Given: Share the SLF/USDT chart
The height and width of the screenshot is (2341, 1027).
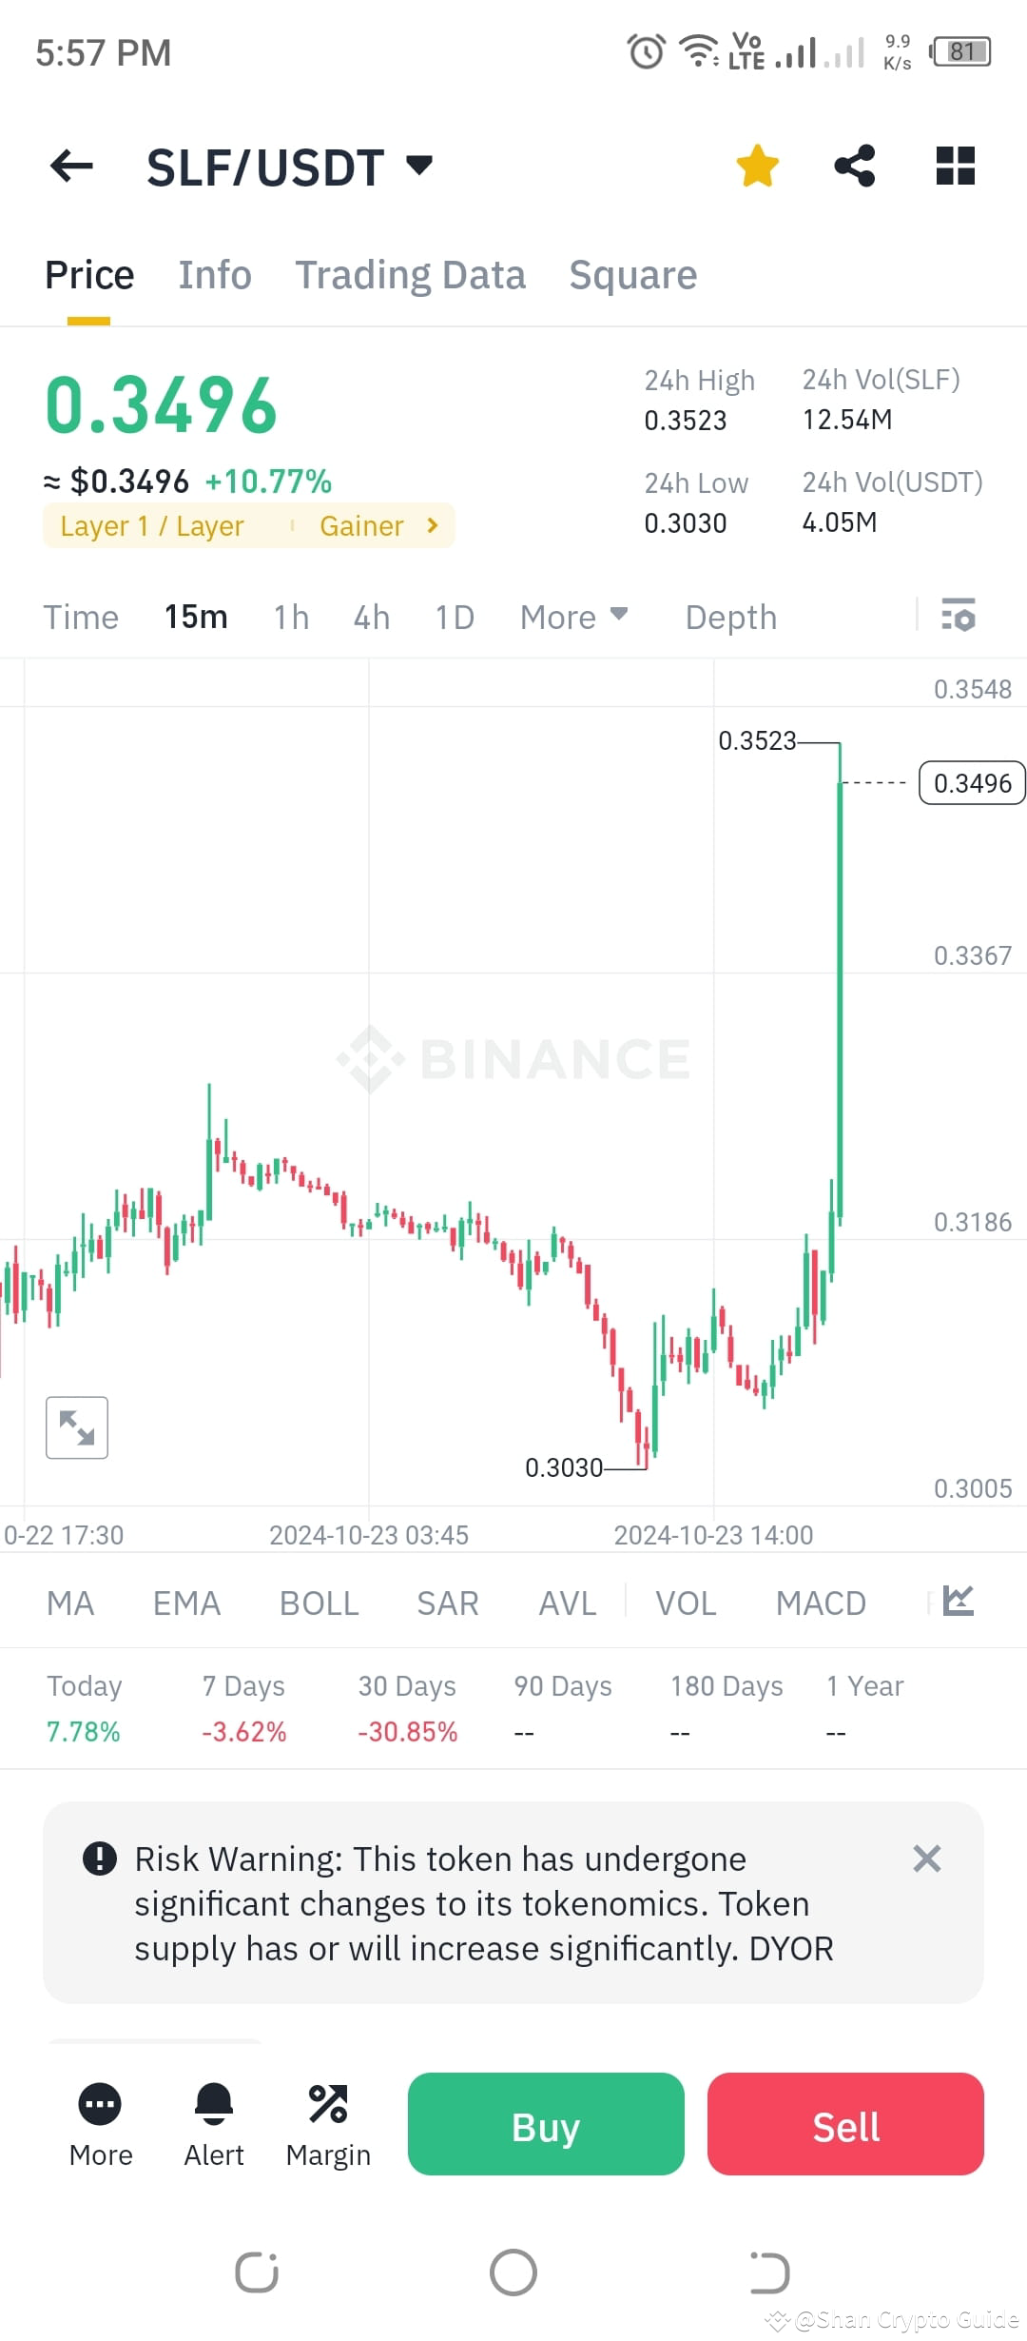Looking at the screenshot, I should coord(854,165).
